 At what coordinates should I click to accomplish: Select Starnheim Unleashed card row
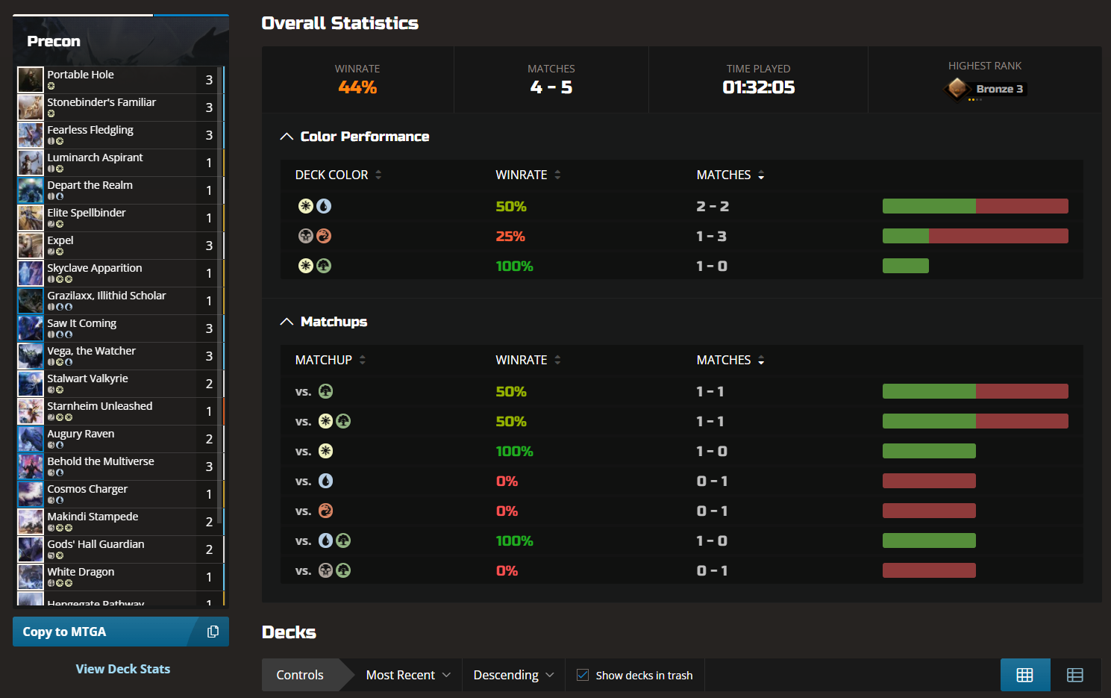pos(120,411)
